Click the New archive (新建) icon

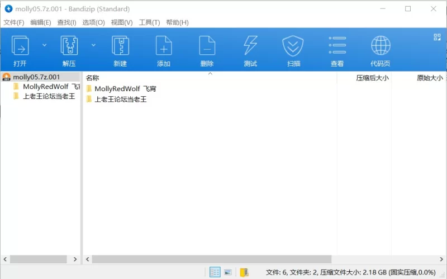click(x=120, y=46)
